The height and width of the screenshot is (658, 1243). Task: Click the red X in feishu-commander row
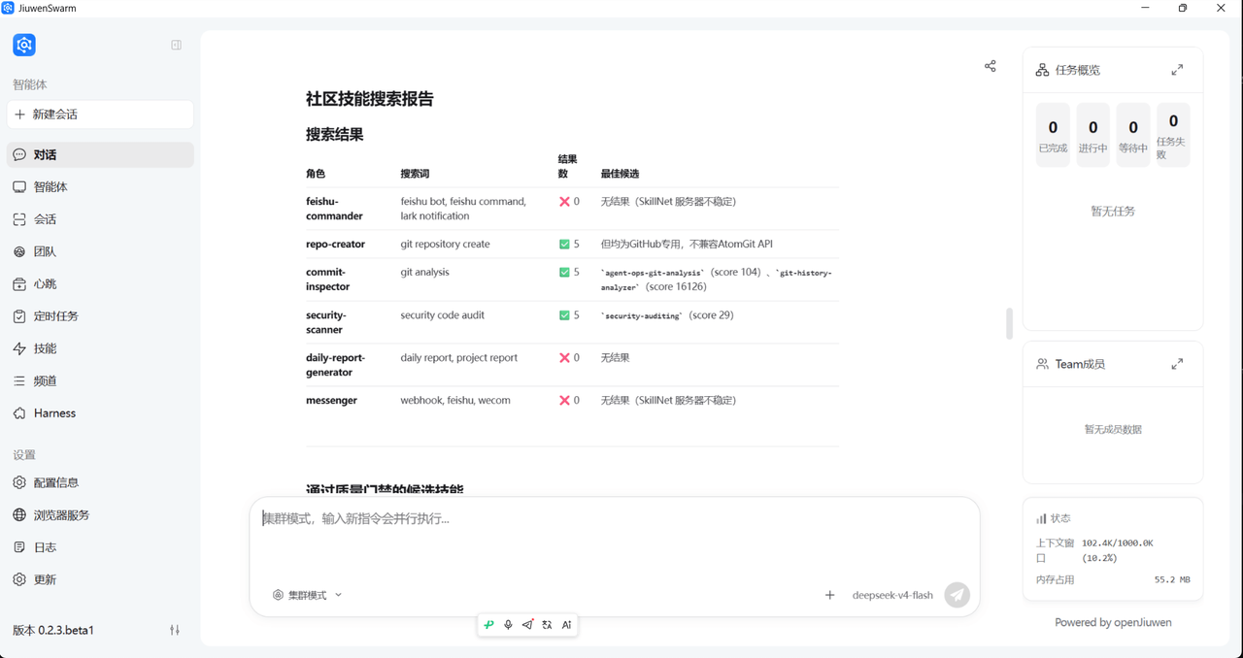coord(564,201)
